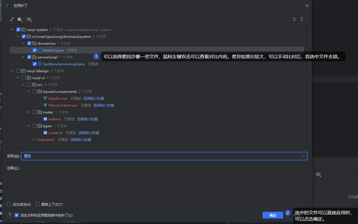Click 选择缺少的基 link for Header.vue
Image resolution: width=358 pixels, height=224 pixels.
[x=94, y=98]
